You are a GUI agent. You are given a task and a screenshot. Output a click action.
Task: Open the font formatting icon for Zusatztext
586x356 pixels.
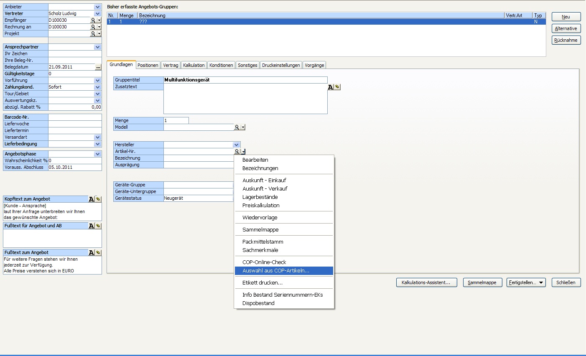331,87
